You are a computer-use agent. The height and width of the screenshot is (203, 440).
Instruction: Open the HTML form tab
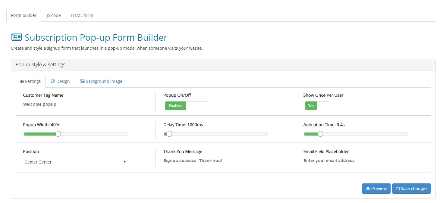tap(82, 15)
